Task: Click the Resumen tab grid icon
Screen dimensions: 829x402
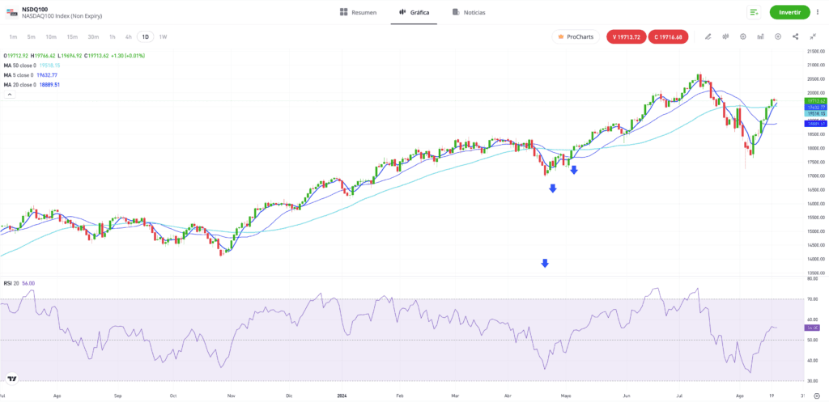Action: (343, 12)
